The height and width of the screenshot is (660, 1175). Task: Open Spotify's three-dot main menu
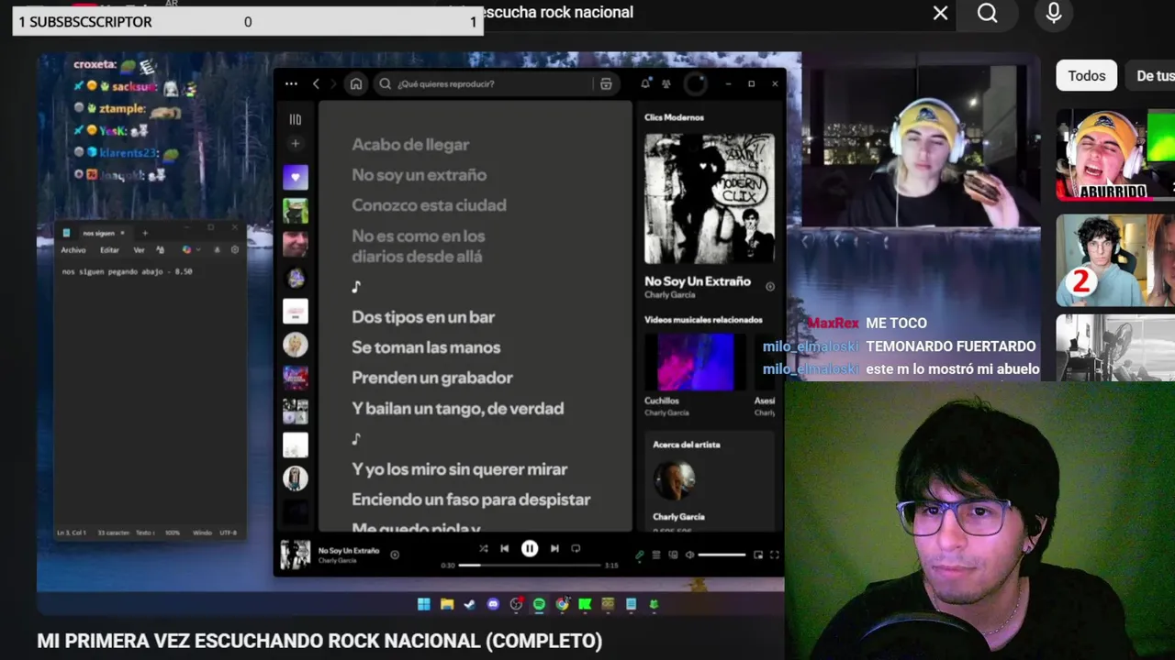point(291,83)
